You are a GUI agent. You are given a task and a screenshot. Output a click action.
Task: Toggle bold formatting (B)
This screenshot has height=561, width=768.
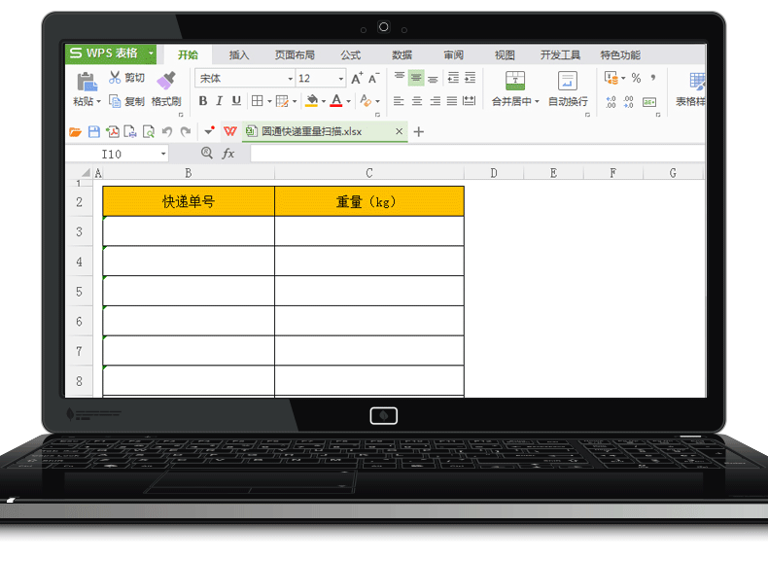203,101
